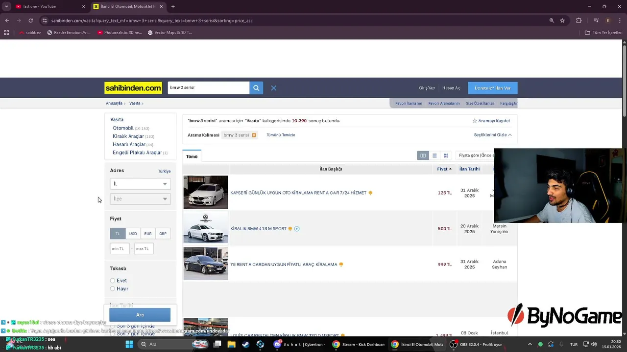Open Chrome zoom magnifier icon in address bar

coord(552,21)
